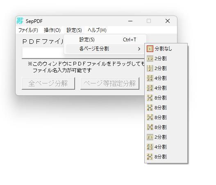Select reversed 2 1 / 4 3 4分割 icon
This screenshot has width=216, height=185.
150,147
